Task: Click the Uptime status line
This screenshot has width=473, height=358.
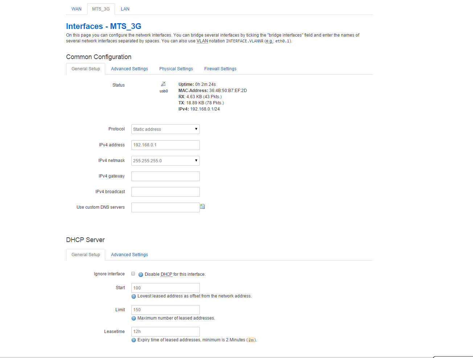Action: point(197,84)
